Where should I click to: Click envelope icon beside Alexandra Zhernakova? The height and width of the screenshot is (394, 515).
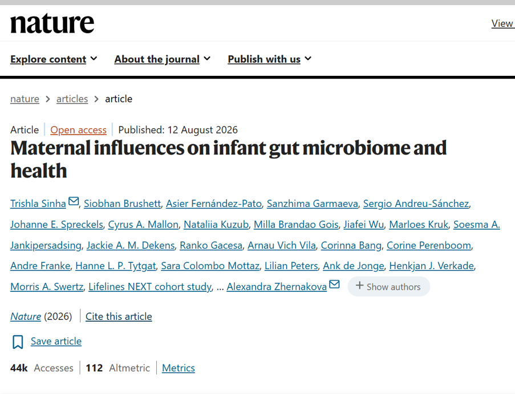[334, 284]
